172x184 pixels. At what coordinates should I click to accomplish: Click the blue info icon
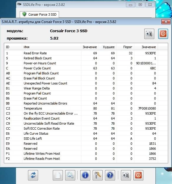85,175
